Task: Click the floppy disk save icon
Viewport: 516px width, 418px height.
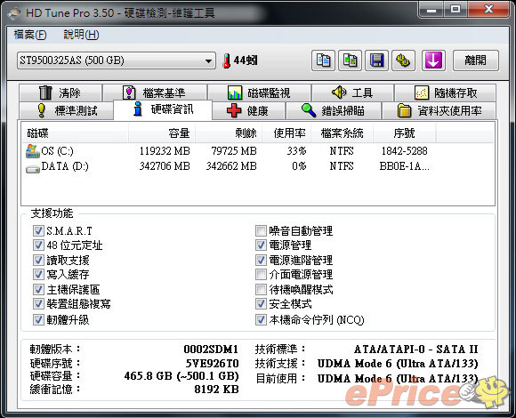Action: click(377, 60)
